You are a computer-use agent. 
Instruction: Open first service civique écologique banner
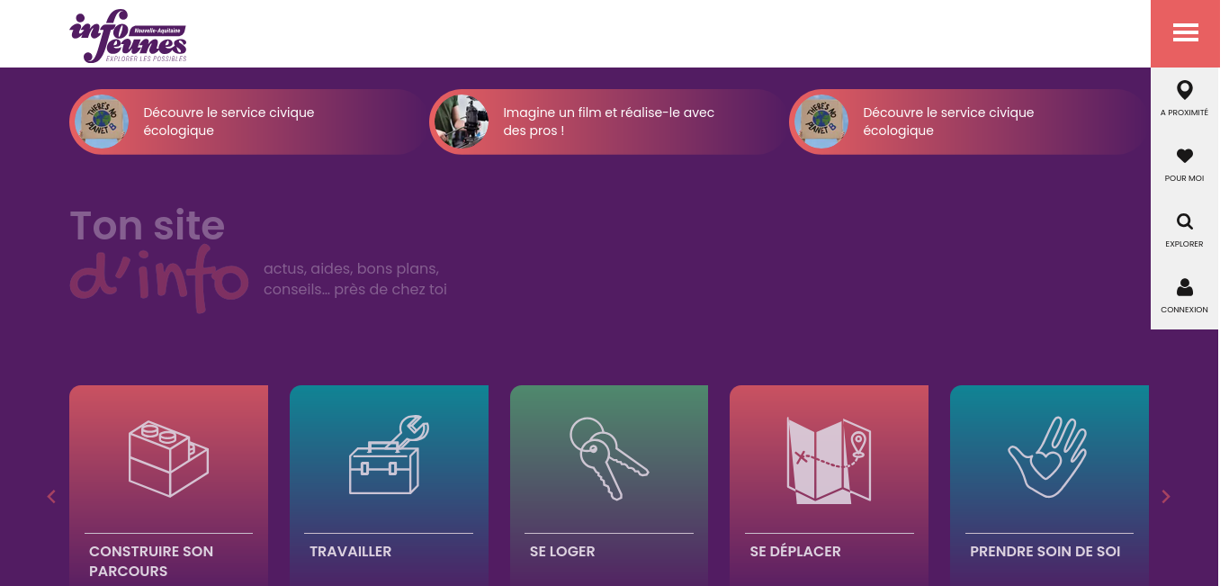(247, 122)
